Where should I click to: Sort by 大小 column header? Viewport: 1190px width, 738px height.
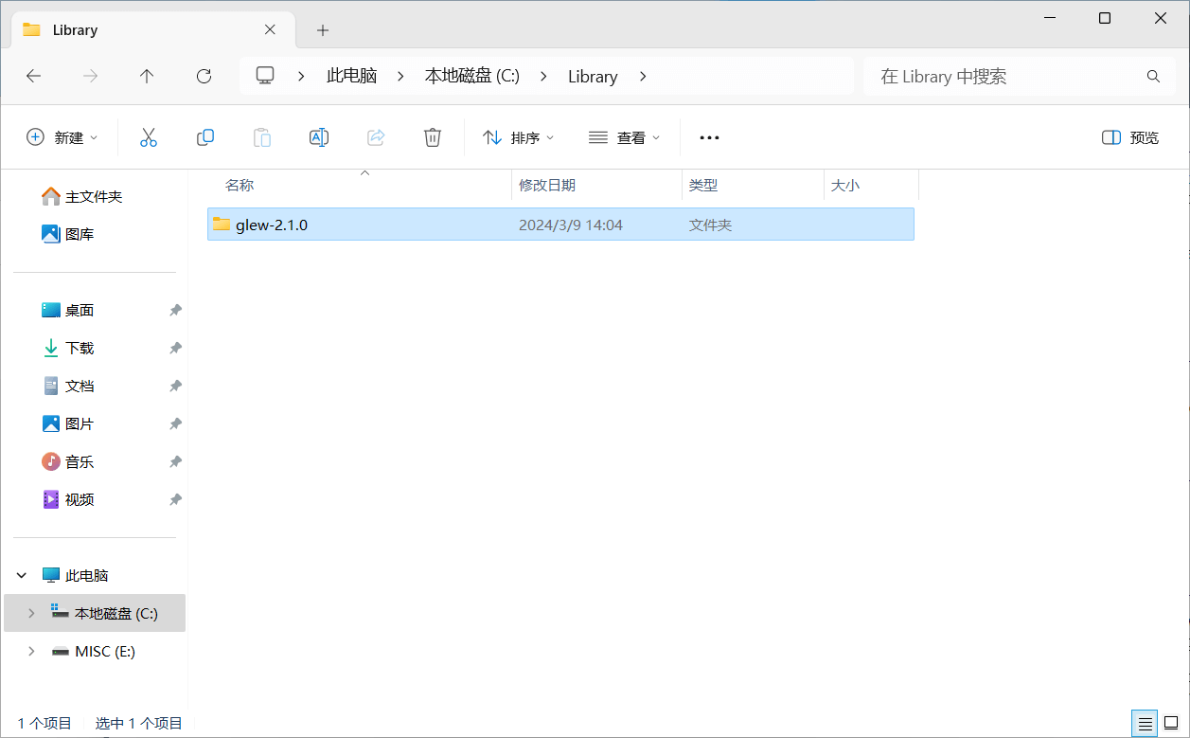pos(871,185)
